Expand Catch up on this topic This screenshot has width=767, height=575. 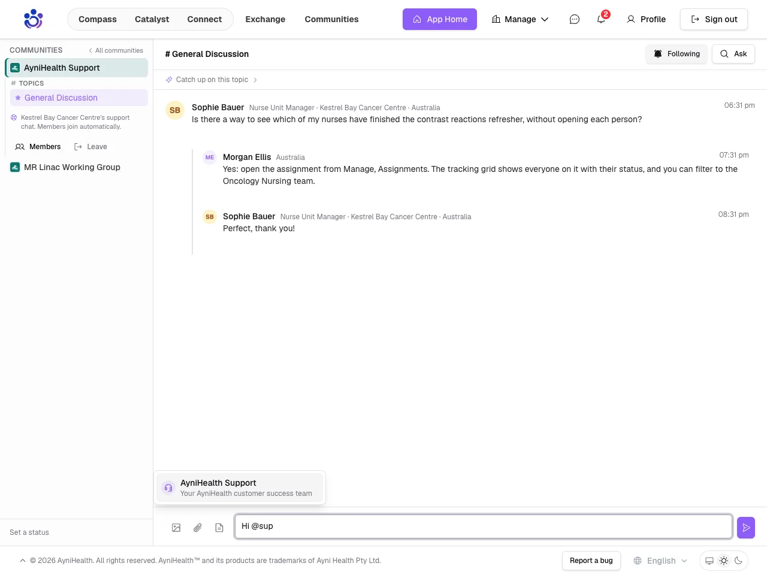tap(212, 80)
